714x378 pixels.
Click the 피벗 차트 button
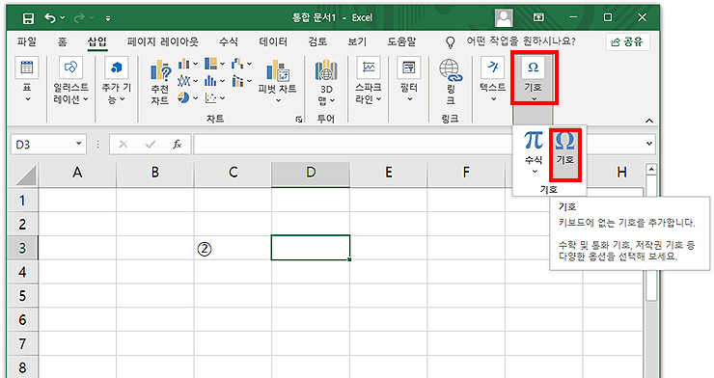pos(277,81)
